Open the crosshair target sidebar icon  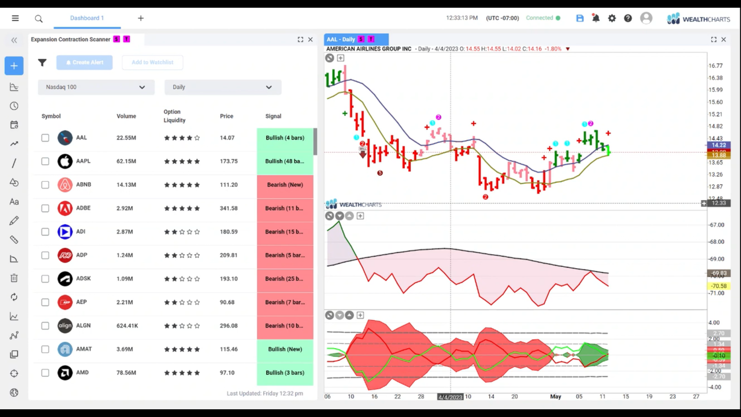(x=14, y=373)
